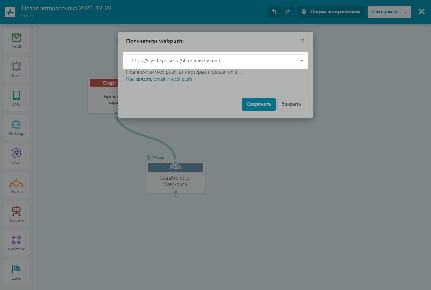
Task: Open Как связать email и web push link
Action: pos(159,79)
